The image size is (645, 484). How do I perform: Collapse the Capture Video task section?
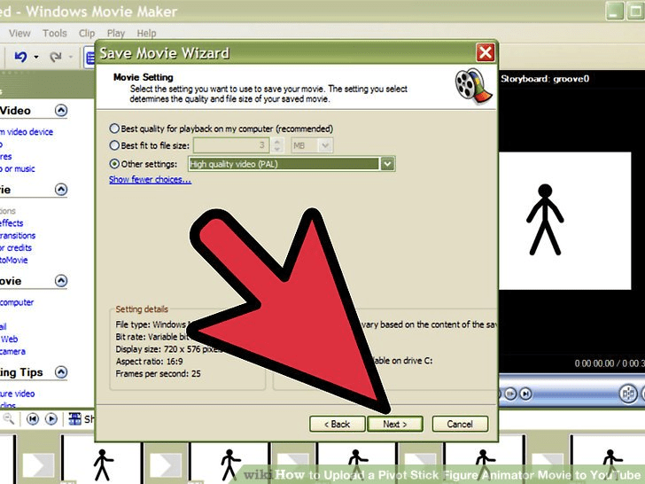[61, 110]
